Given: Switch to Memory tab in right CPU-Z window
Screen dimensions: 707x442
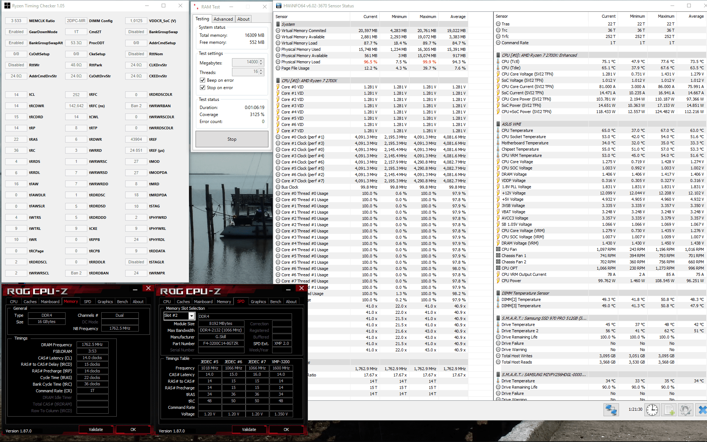Looking at the screenshot, I should (x=224, y=302).
